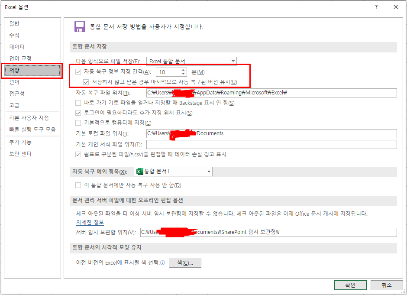
Task: Click the 색(C)... button
Action: (185, 263)
